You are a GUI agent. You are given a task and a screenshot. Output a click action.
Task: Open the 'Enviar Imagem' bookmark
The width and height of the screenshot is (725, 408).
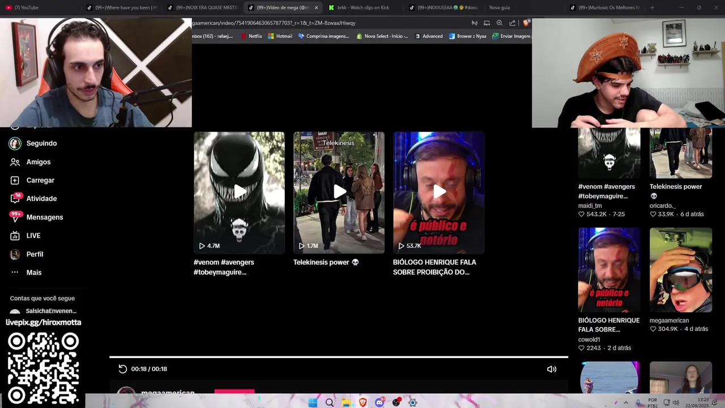pos(511,36)
